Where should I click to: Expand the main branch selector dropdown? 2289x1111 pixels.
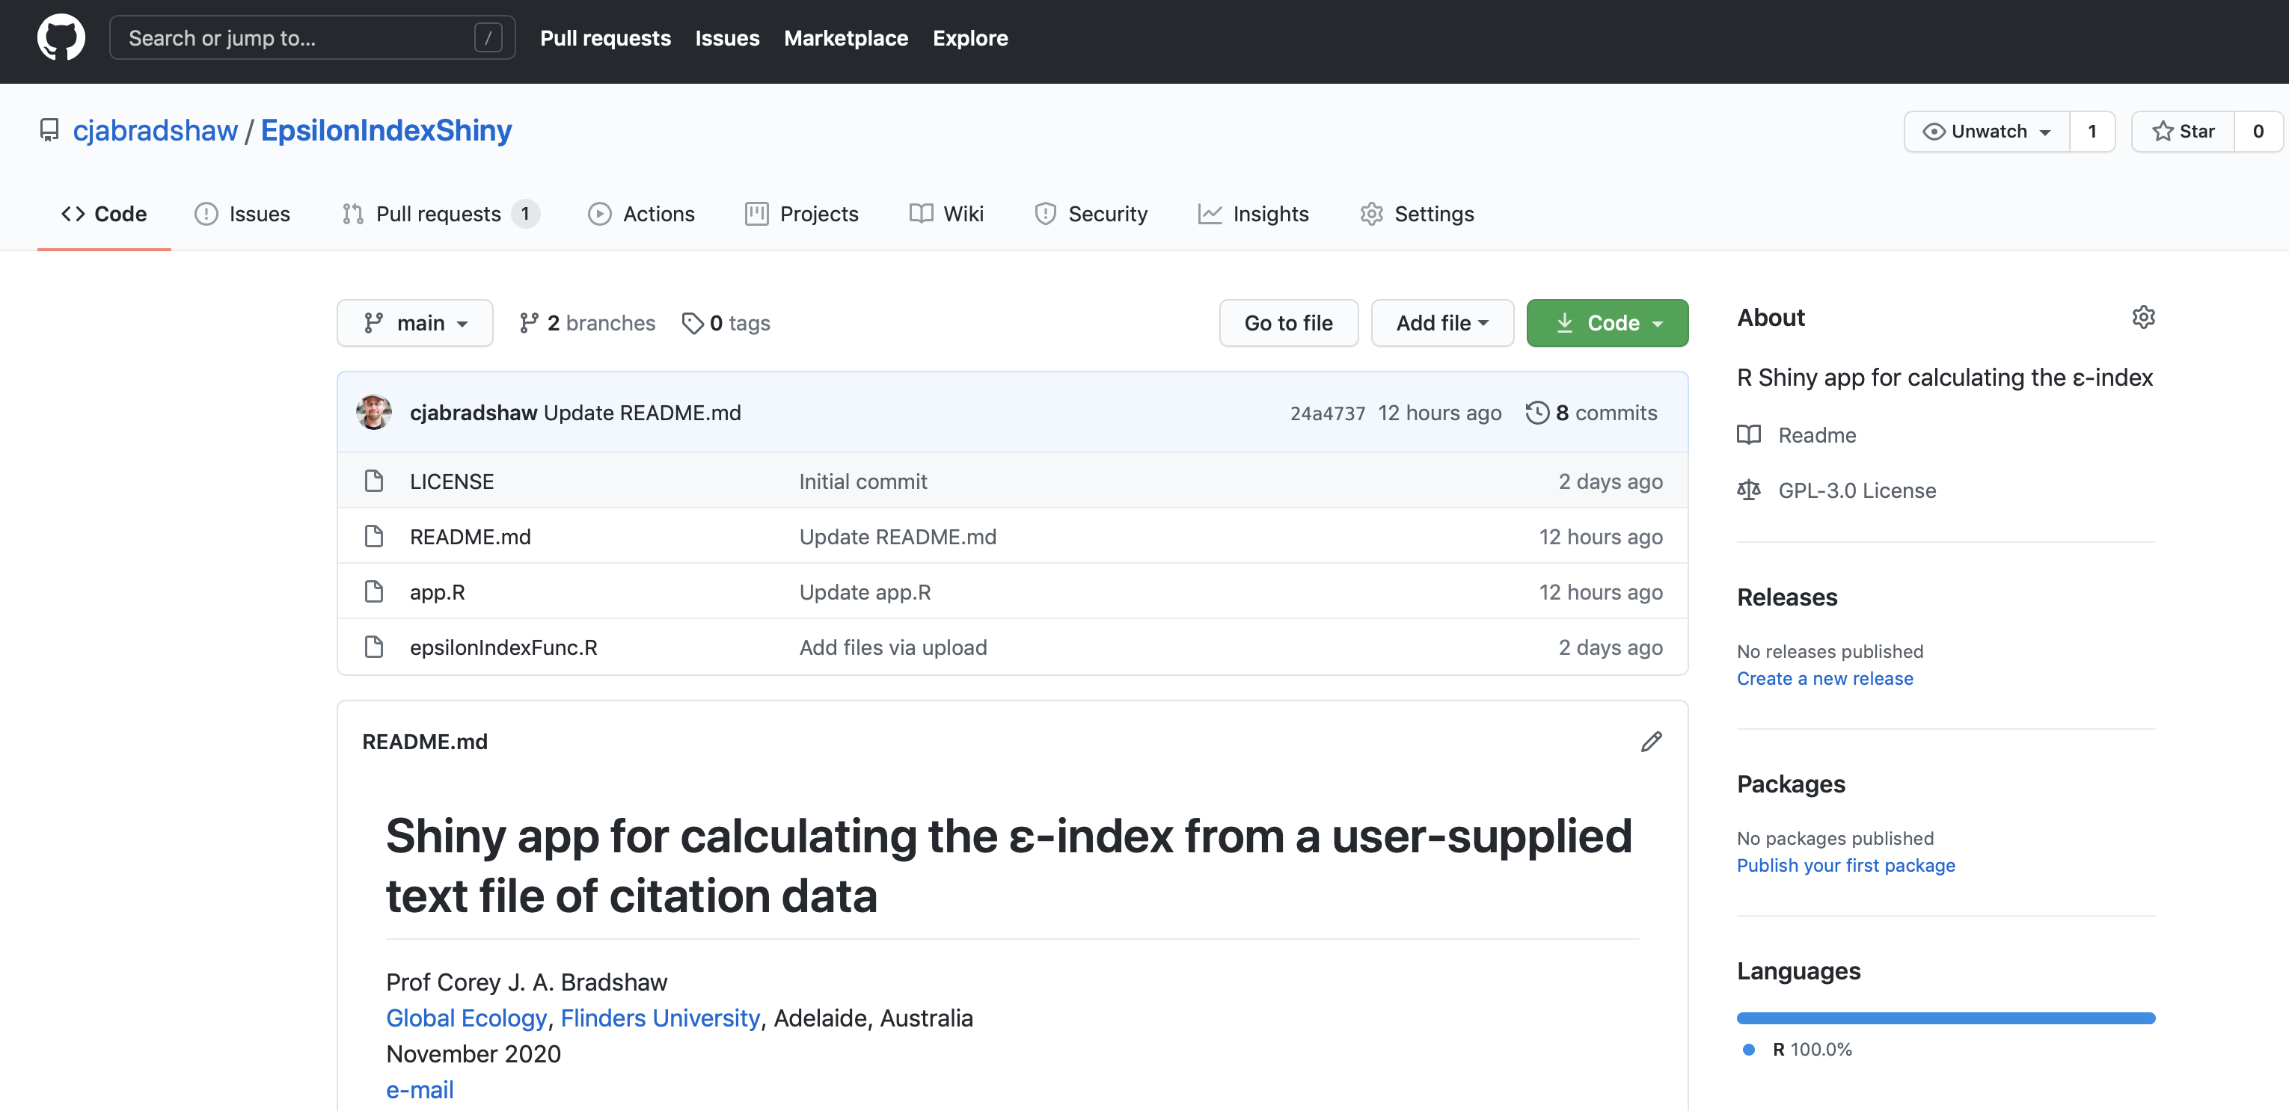pos(414,323)
